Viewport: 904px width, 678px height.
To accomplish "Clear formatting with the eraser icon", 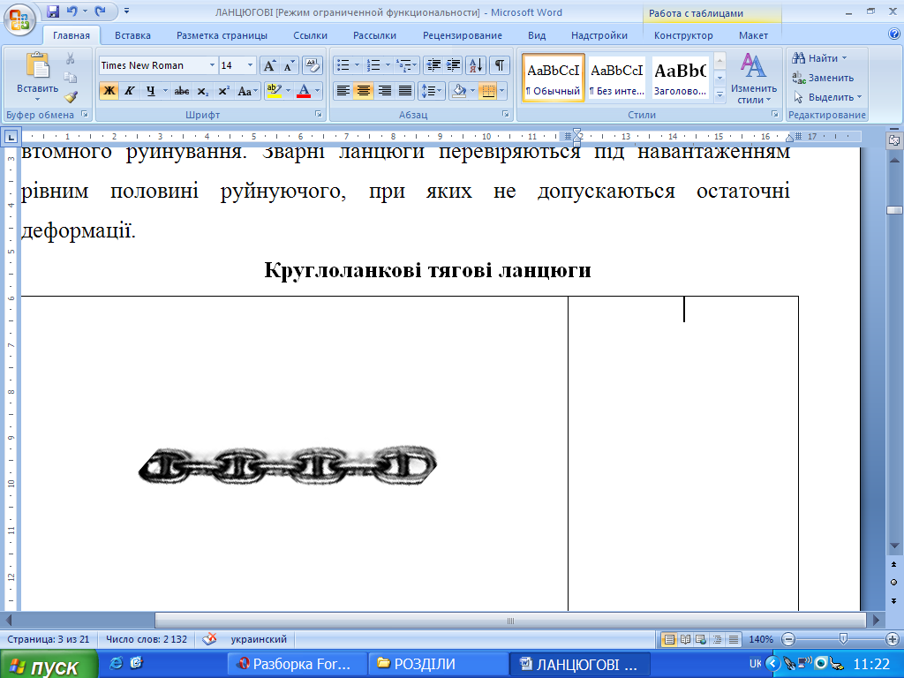I will [312, 65].
